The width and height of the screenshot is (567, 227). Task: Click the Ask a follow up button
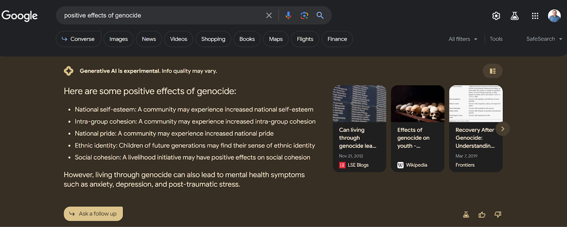[94, 214]
